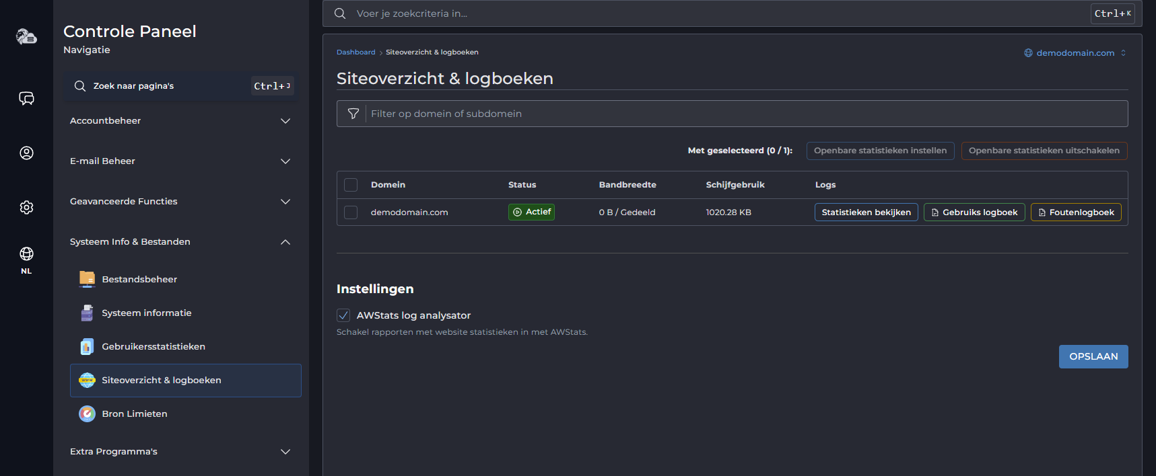Click the Actief status badge

coord(531,212)
